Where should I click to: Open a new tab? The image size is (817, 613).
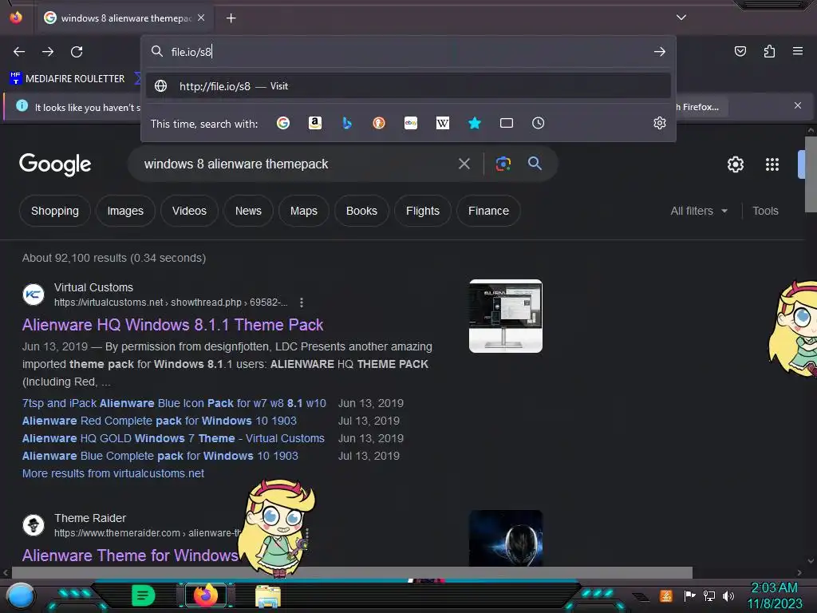tap(231, 18)
